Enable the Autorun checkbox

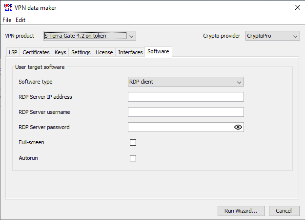133,158
